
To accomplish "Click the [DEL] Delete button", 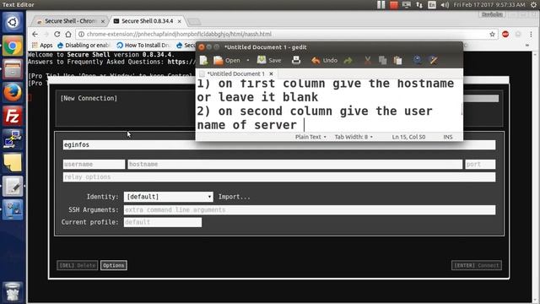I will tap(77, 265).
